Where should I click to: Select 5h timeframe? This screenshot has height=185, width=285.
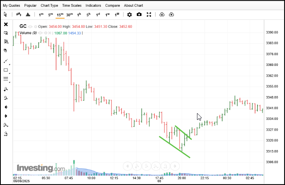click(88, 15)
